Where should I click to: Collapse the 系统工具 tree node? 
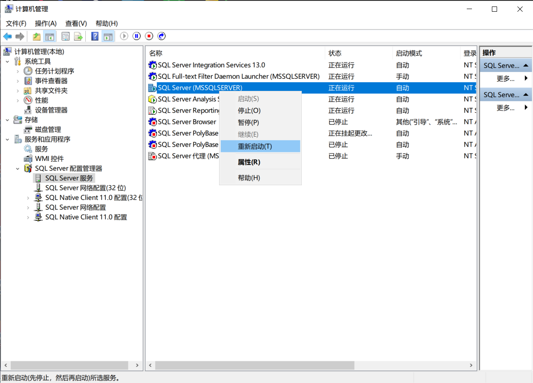7,61
